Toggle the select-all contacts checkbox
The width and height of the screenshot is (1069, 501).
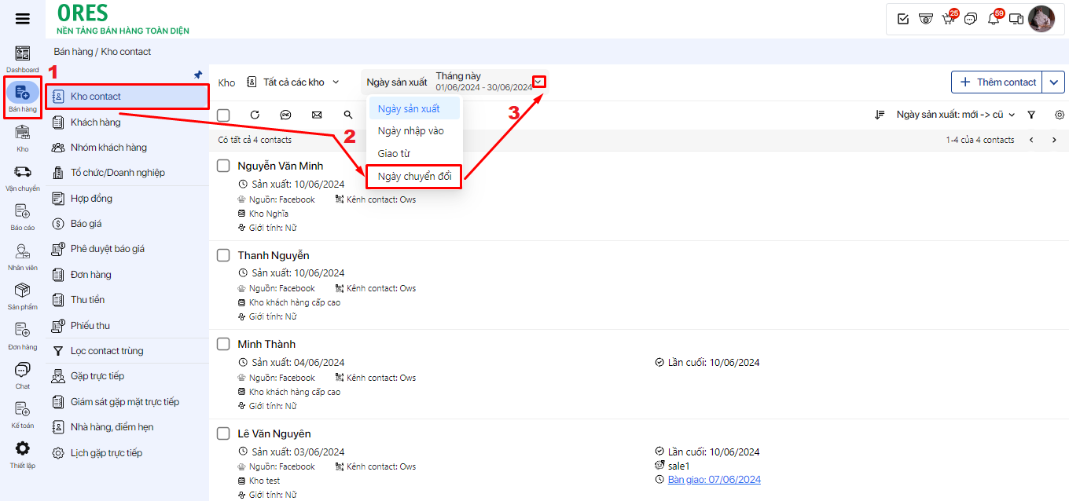point(223,115)
